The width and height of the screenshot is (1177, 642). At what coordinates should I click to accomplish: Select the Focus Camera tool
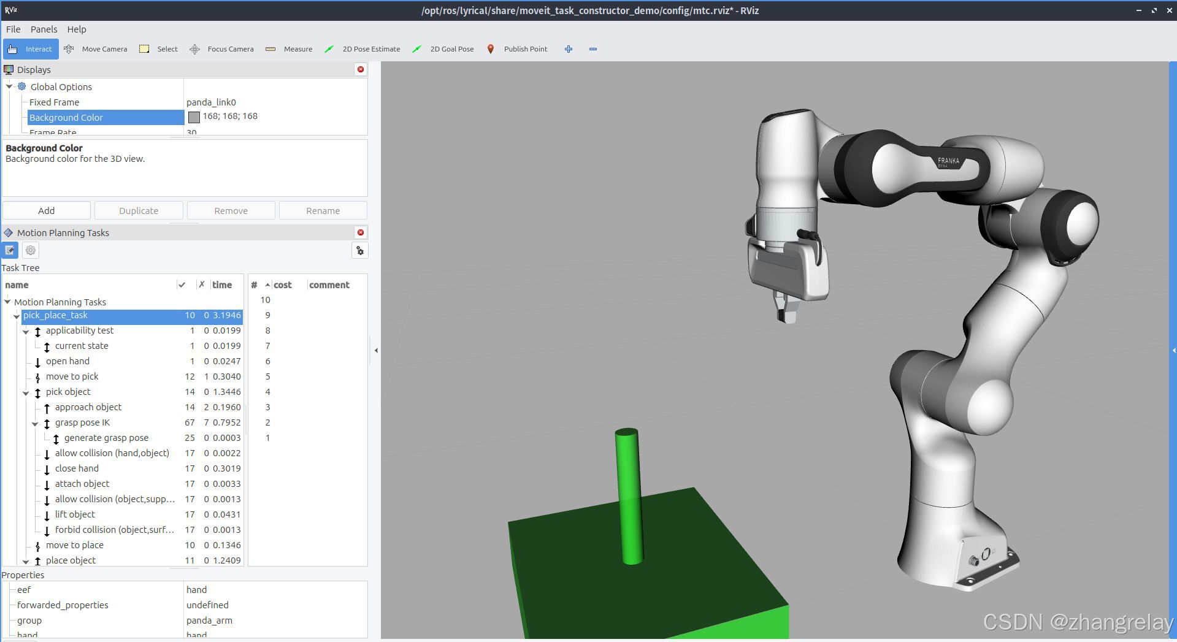pyautogui.click(x=221, y=49)
